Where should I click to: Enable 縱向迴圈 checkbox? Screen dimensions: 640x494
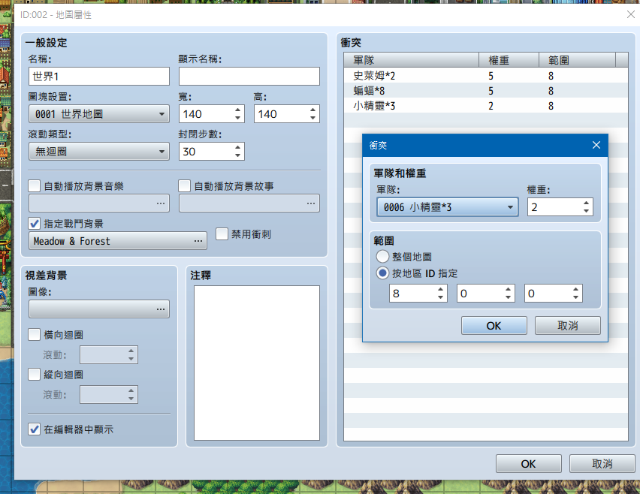[x=35, y=374]
